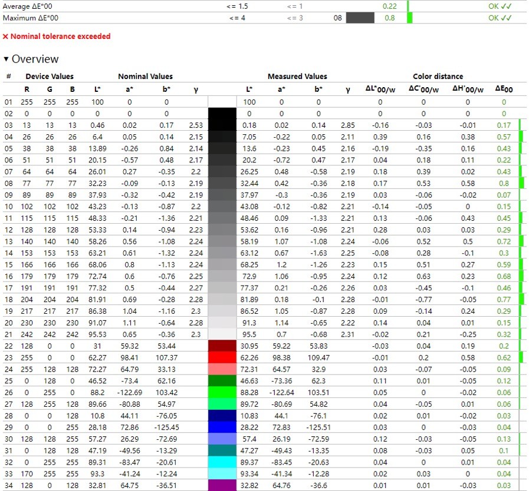Click the white swatch in row 01
The image size is (529, 491).
click(x=222, y=102)
